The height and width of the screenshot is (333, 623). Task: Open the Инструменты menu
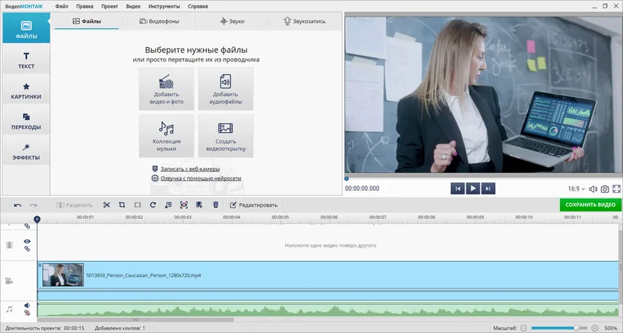(164, 6)
